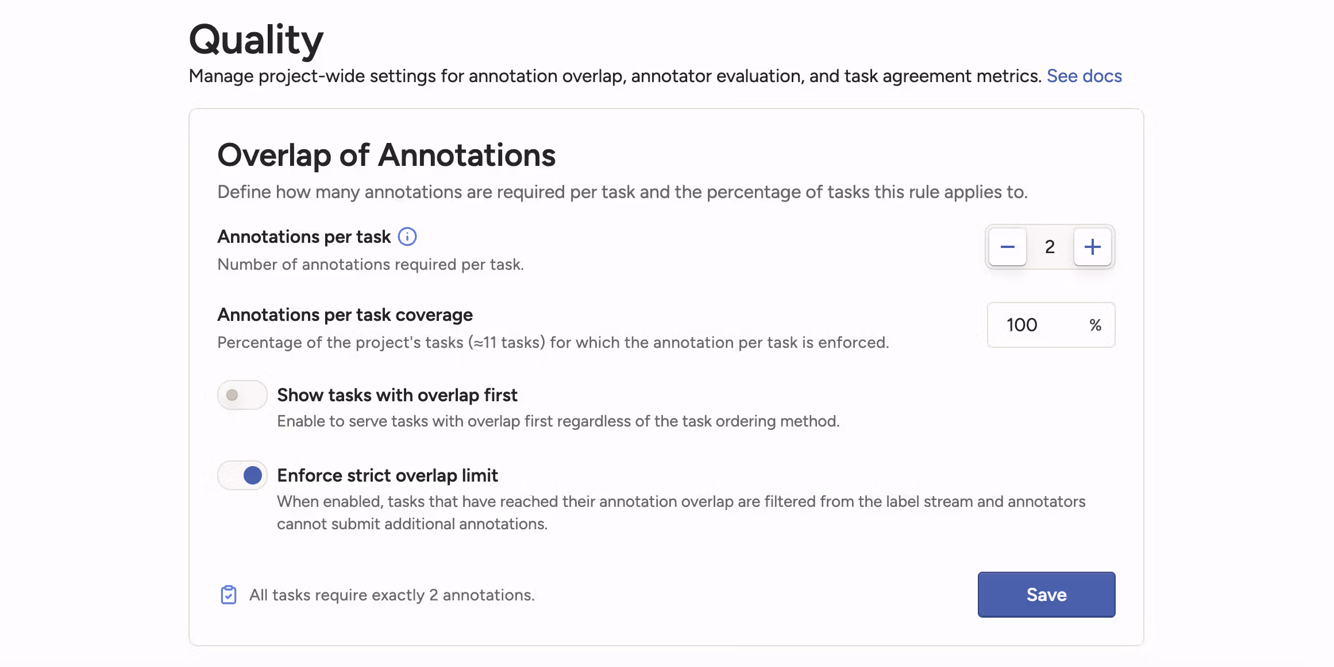Click the annotations count value 2
The width and height of the screenshot is (1334, 667).
click(x=1050, y=247)
